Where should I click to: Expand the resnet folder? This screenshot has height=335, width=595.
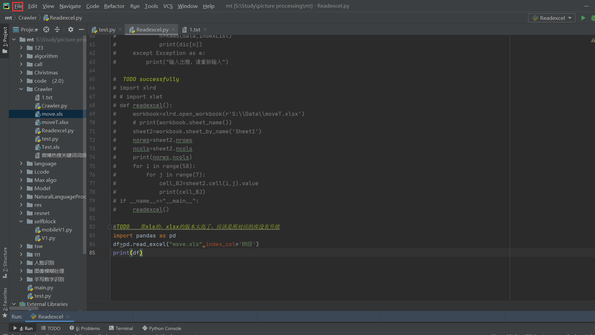point(21,213)
